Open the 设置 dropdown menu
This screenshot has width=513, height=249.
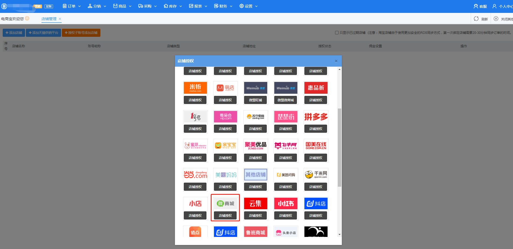[248, 6]
